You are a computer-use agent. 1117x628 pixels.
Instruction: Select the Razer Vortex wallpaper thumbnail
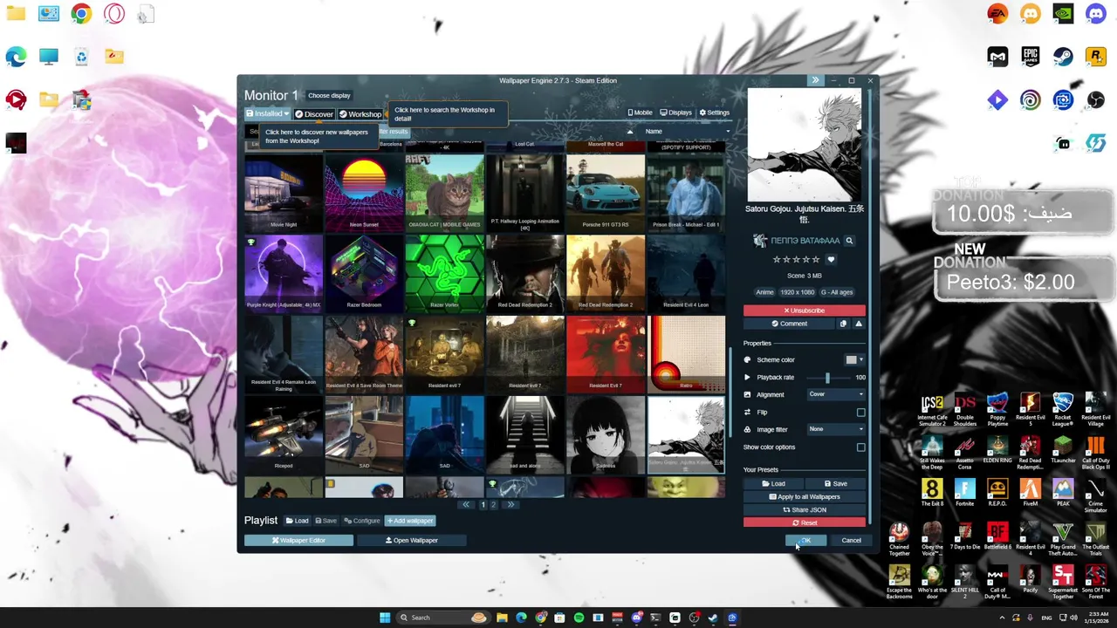(444, 272)
